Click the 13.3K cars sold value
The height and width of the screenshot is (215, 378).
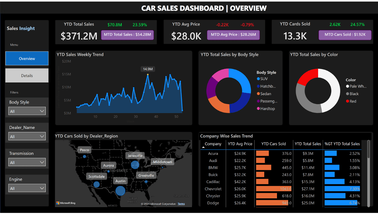295,36
